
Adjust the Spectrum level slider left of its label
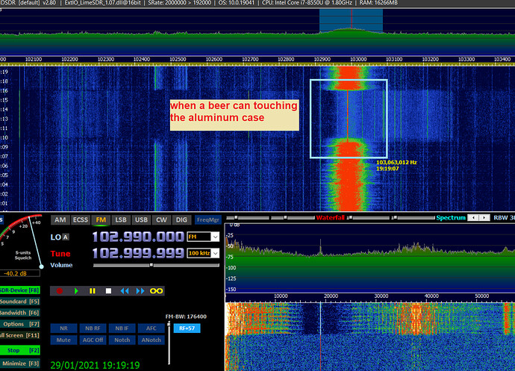pos(413,217)
